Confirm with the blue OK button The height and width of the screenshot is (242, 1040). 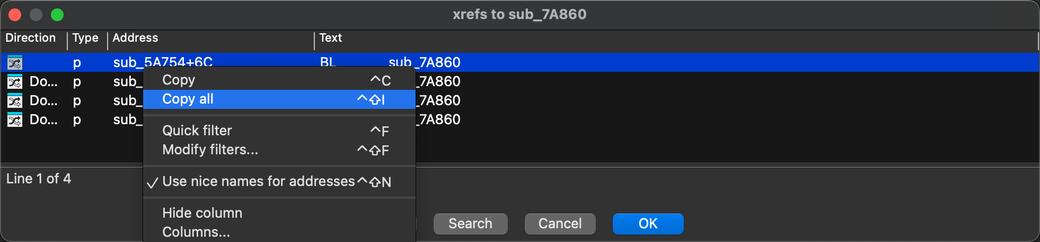(x=648, y=224)
